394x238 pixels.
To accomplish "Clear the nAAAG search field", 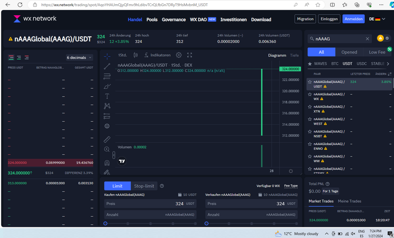I will [x=367, y=39].
